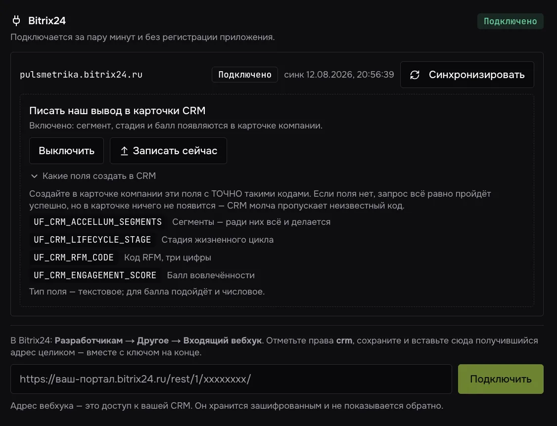The width and height of the screenshot is (557, 426).
Task: Click the upload arrow in Записать сейчас
Action: click(124, 151)
